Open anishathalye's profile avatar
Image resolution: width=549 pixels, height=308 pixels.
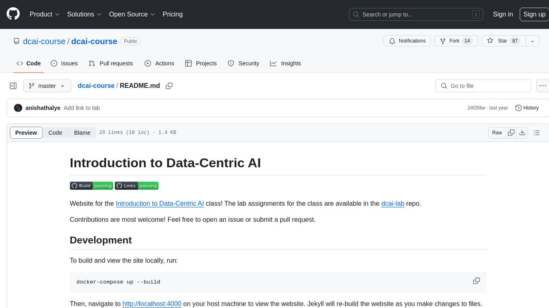[18, 108]
